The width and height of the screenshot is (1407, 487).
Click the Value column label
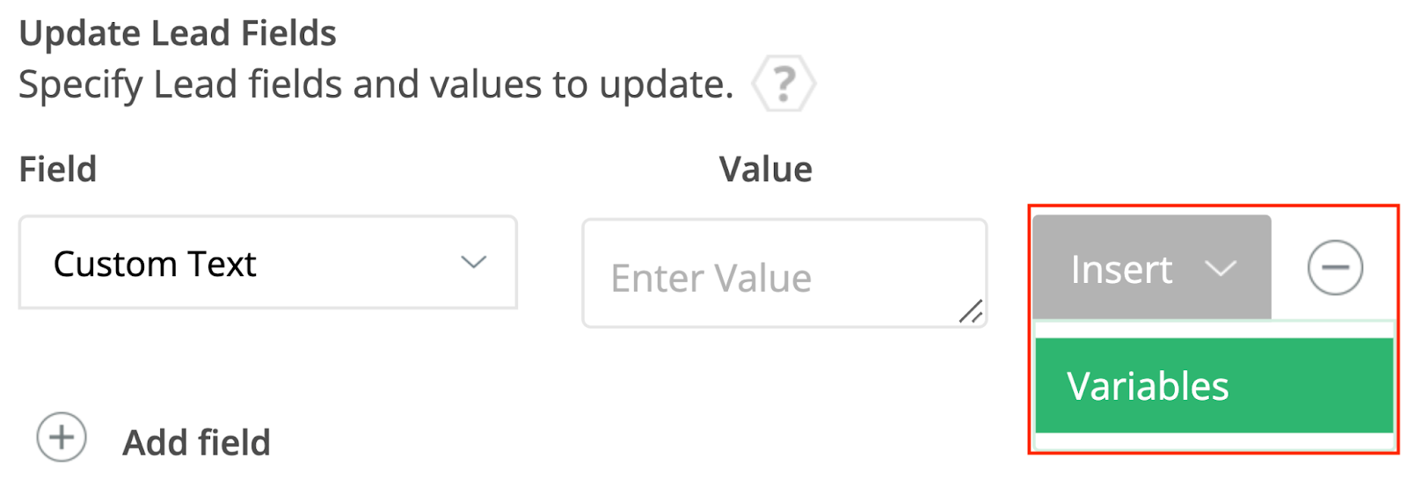pos(765,169)
